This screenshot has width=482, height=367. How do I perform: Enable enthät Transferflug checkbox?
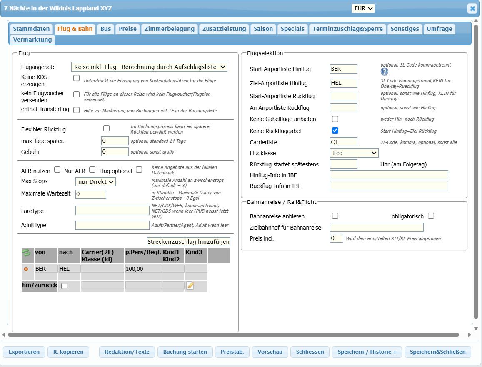click(x=77, y=110)
